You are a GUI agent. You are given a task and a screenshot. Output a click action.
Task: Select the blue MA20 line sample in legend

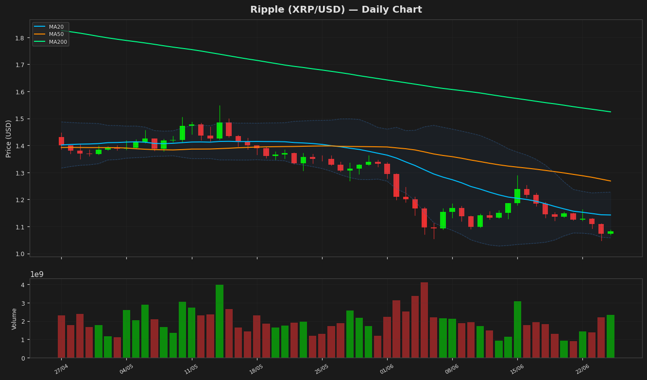click(40, 27)
